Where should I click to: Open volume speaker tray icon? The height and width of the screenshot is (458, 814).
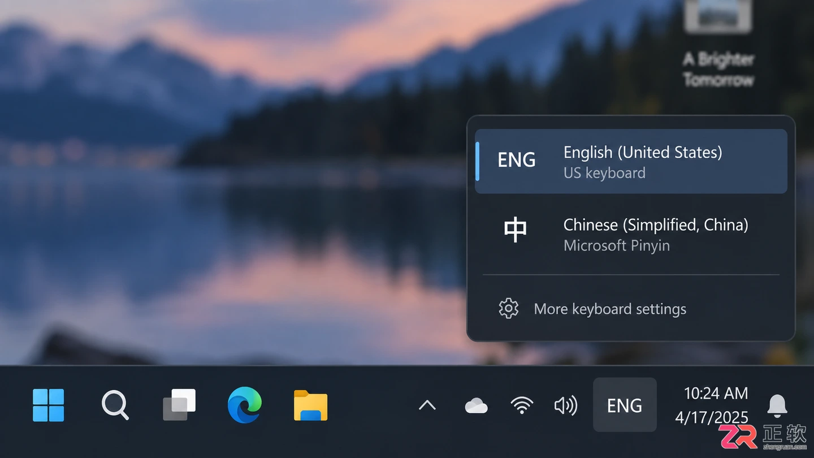565,405
